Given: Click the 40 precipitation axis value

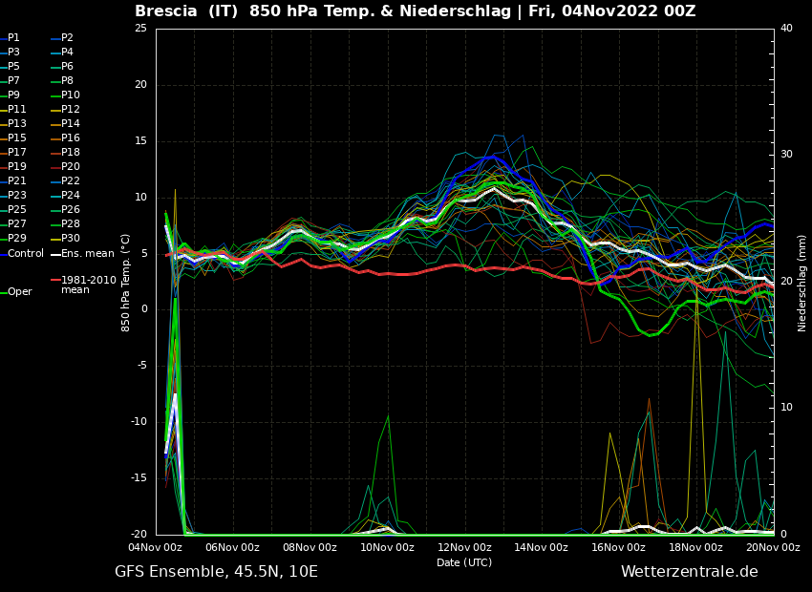Looking at the screenshot, I should [x=786, y=29].
